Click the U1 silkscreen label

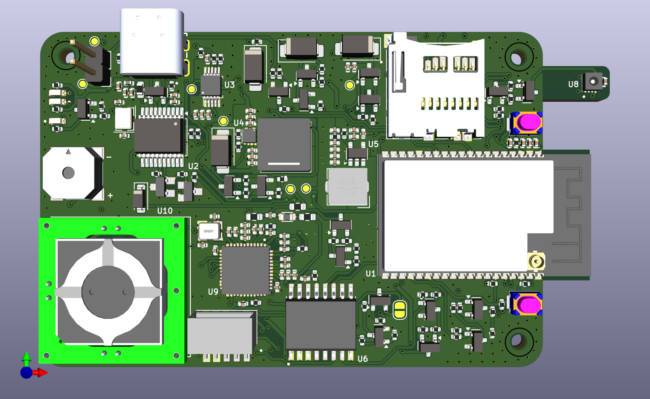click(x=371, y=273)
